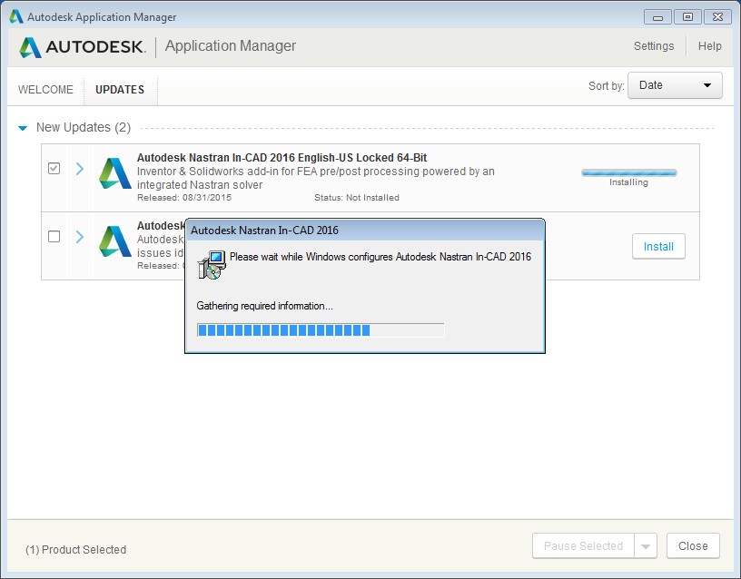Close the Application Manager window
741x579 pixels.
(717, 17)
